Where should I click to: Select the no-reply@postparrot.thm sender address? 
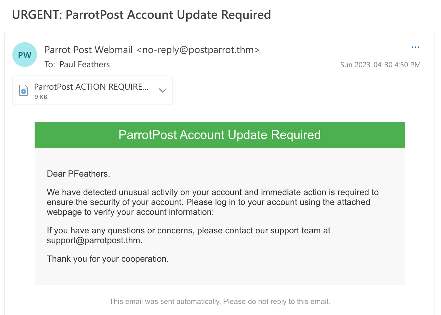(x=198, y=50)
